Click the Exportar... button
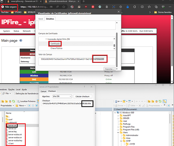 [110, 69]
